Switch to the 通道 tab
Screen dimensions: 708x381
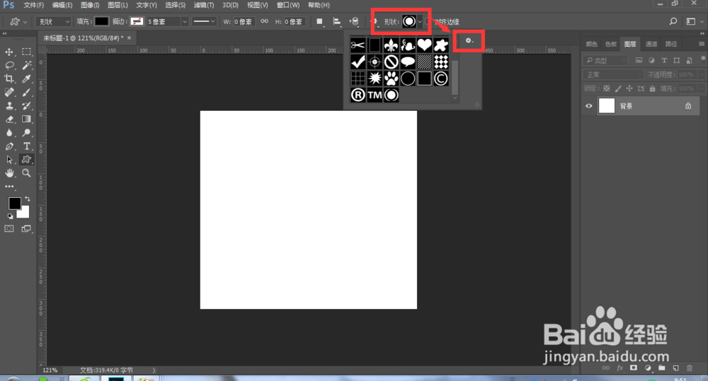(x=651, y=44)
